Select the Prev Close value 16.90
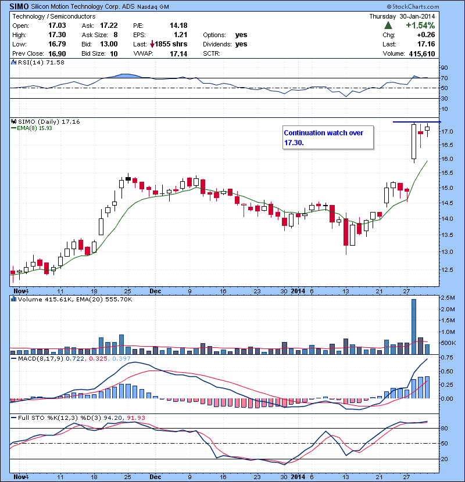Image resolution: width=465 pixels, height=482 pixels. point(57,53)
